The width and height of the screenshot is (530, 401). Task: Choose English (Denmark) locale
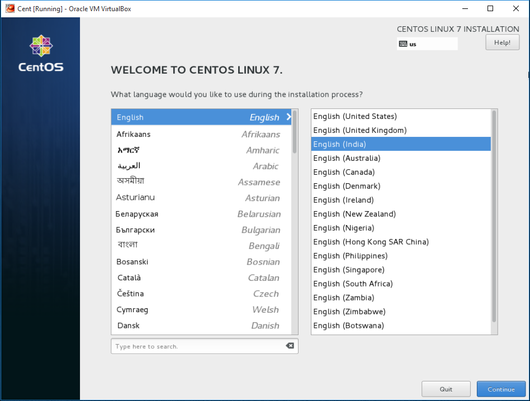click(x=401, y=186)
